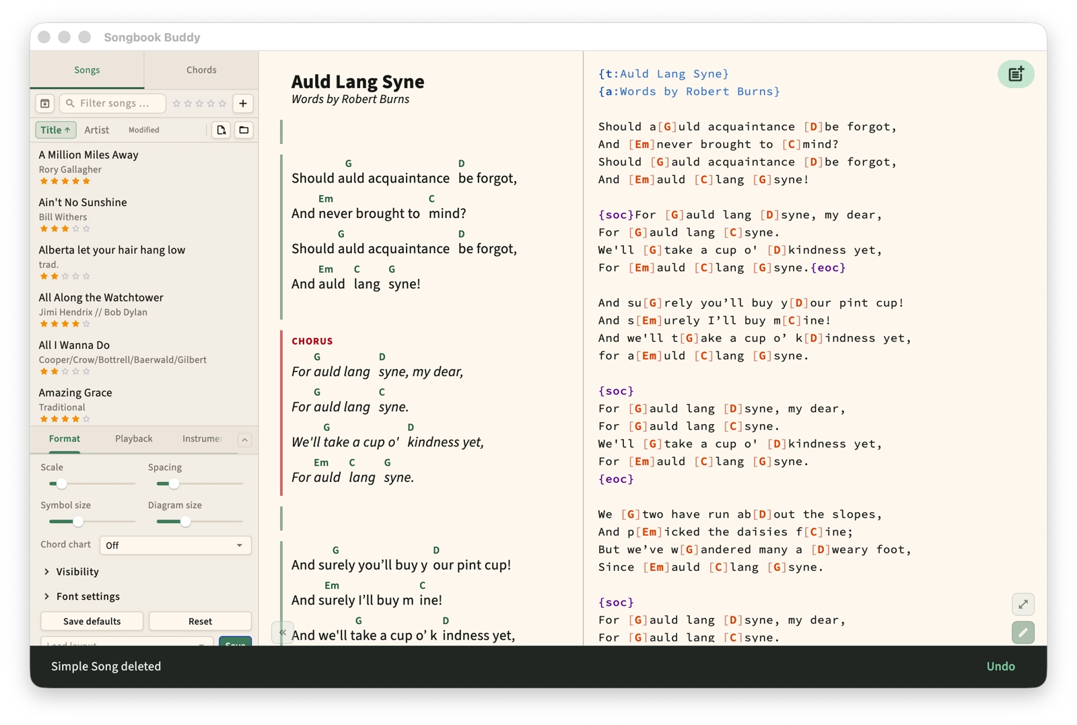Select the Instrument tab
This screenshot has height=725, width=1077.
[202, 439]
